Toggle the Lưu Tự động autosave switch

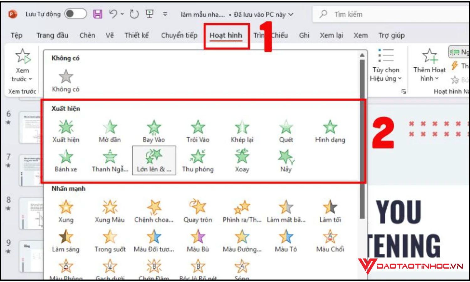coord(75,14)
